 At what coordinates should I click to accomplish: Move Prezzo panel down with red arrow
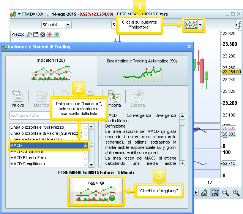click(x=49, y=34)
